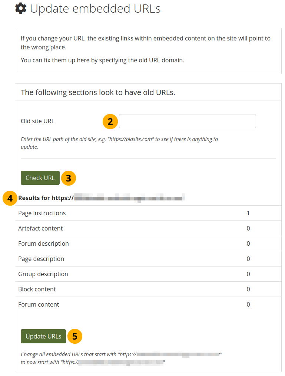The height and width of the screenshot is (376, 285).
Task: Focus the Old site URL text field
Action: (187, 121)
